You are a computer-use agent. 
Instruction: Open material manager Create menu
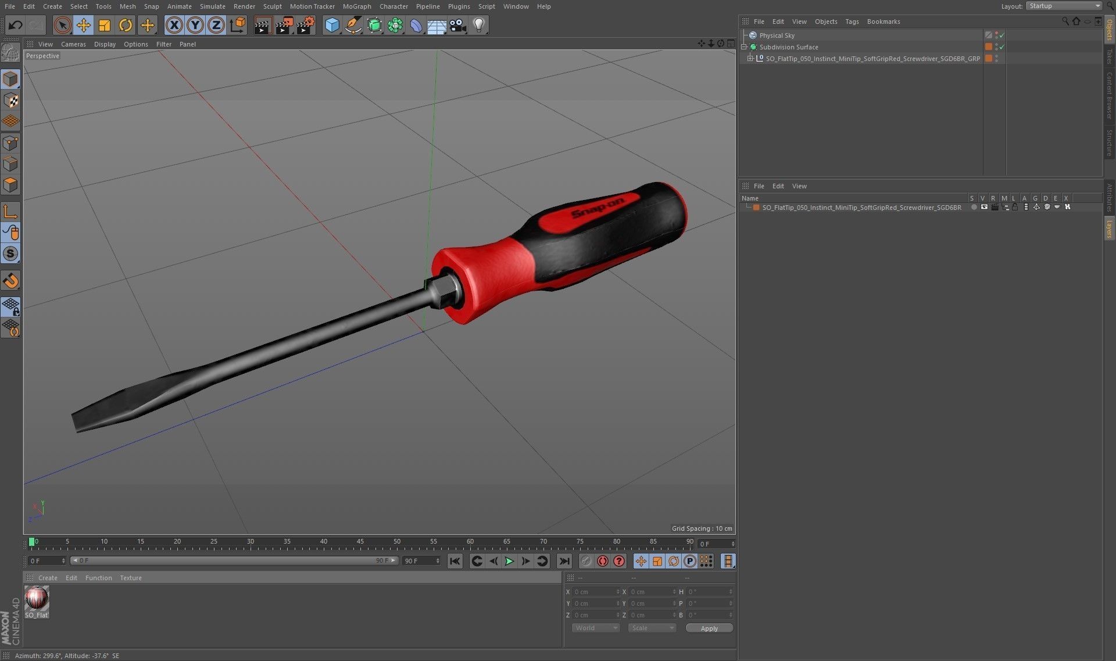pyautogui.click(x=48, y=578)
